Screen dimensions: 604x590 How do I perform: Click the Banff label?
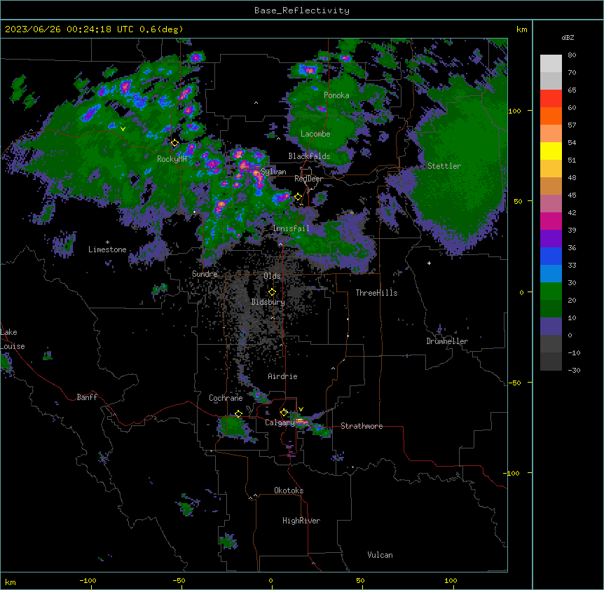[87, 397]
